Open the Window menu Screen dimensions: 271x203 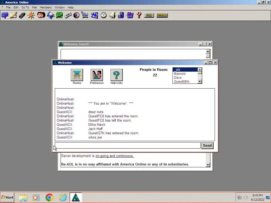(x=60, y=7)
